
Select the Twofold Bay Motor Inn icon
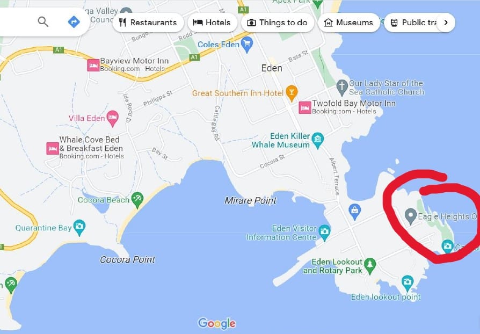tap(304, 108)
